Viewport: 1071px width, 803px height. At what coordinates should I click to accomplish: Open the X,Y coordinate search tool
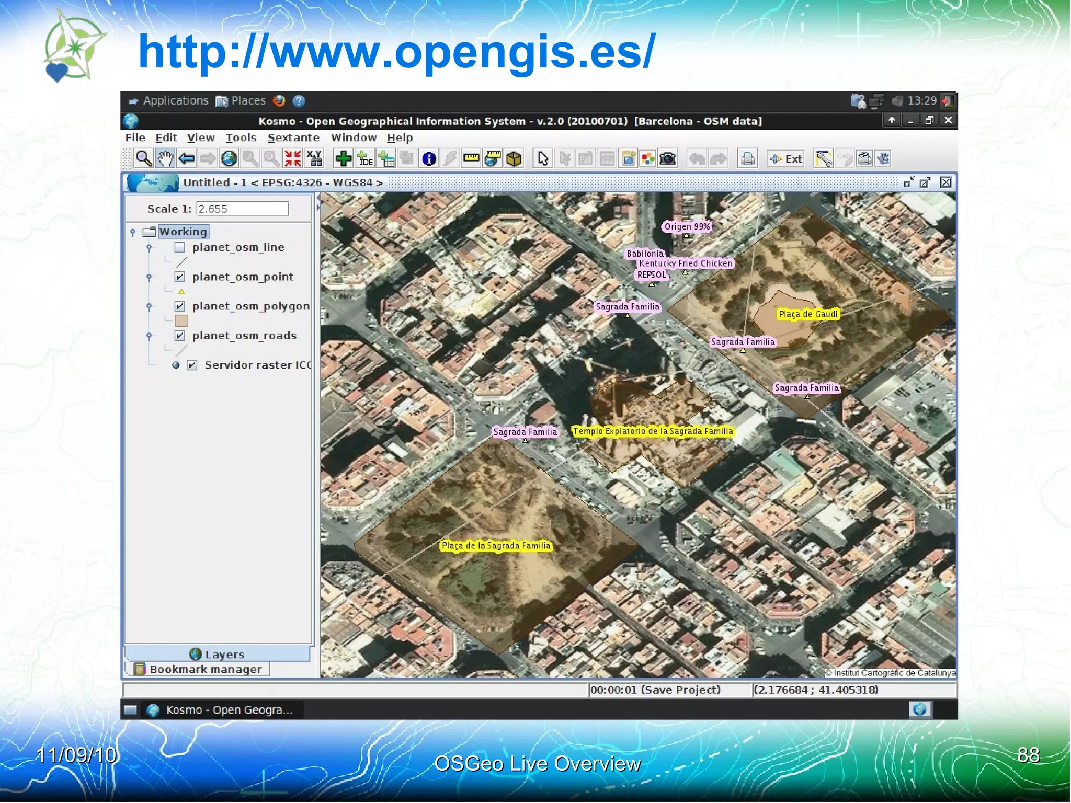point(314,158)
